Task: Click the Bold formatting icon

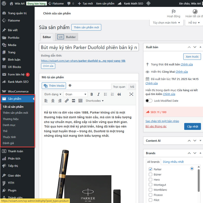Action: point(92,94)
